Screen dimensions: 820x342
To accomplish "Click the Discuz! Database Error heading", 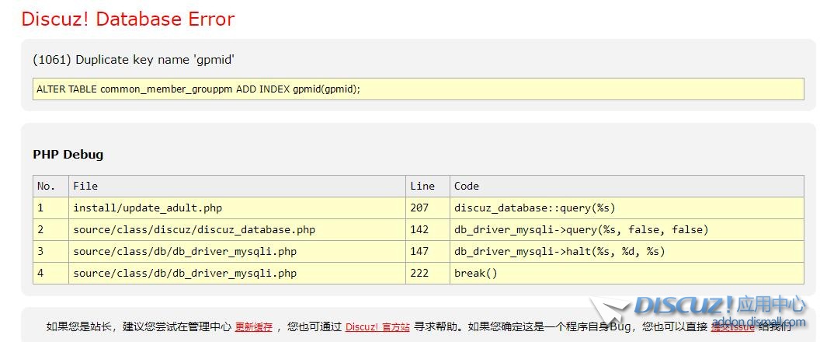I will (x=128, y=19).
